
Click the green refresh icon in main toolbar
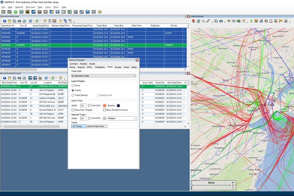click(15, 12)
